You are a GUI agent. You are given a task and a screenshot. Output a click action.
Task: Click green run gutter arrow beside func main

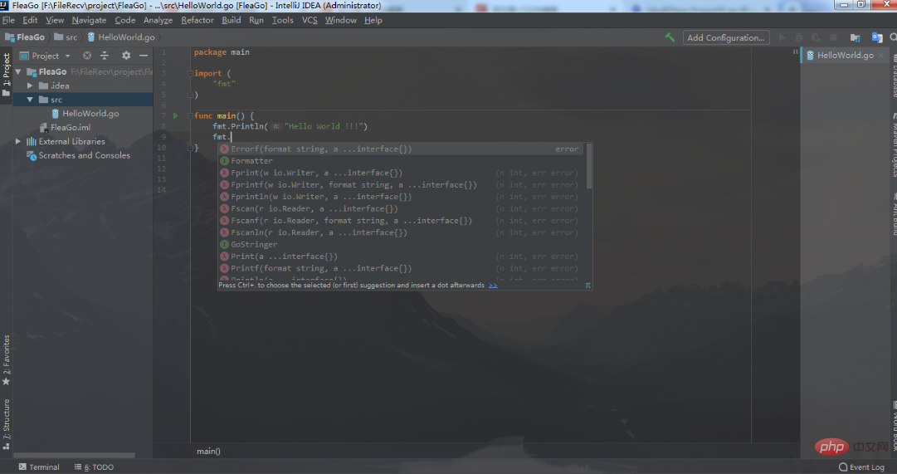[176, 115]
